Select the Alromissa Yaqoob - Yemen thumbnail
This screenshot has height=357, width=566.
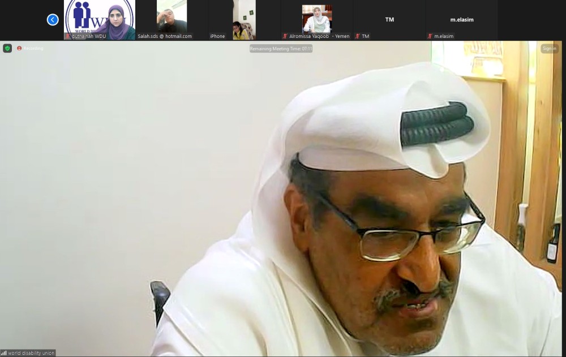coord(316,20)
